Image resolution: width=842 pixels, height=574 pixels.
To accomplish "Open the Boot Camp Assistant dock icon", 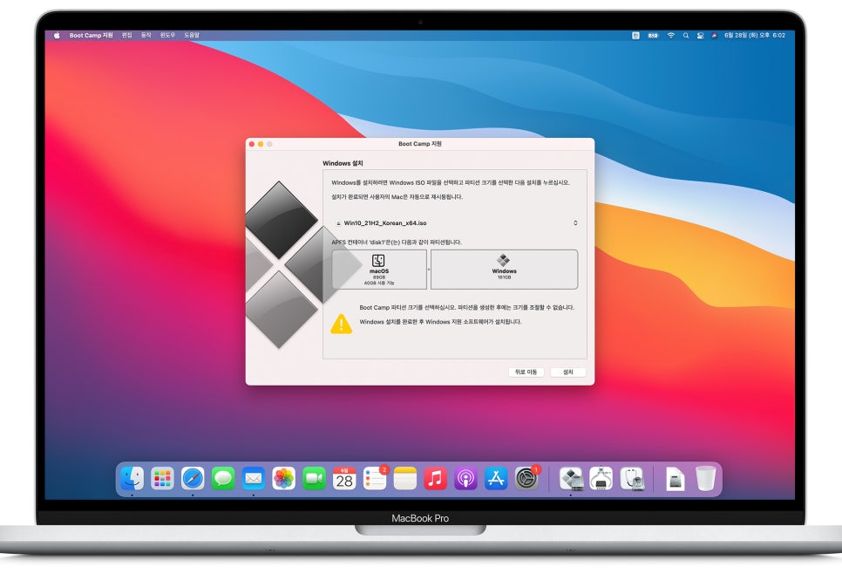I will 572,478.
